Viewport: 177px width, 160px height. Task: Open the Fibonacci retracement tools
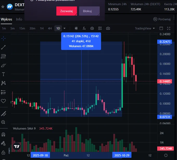pos(3,56)
